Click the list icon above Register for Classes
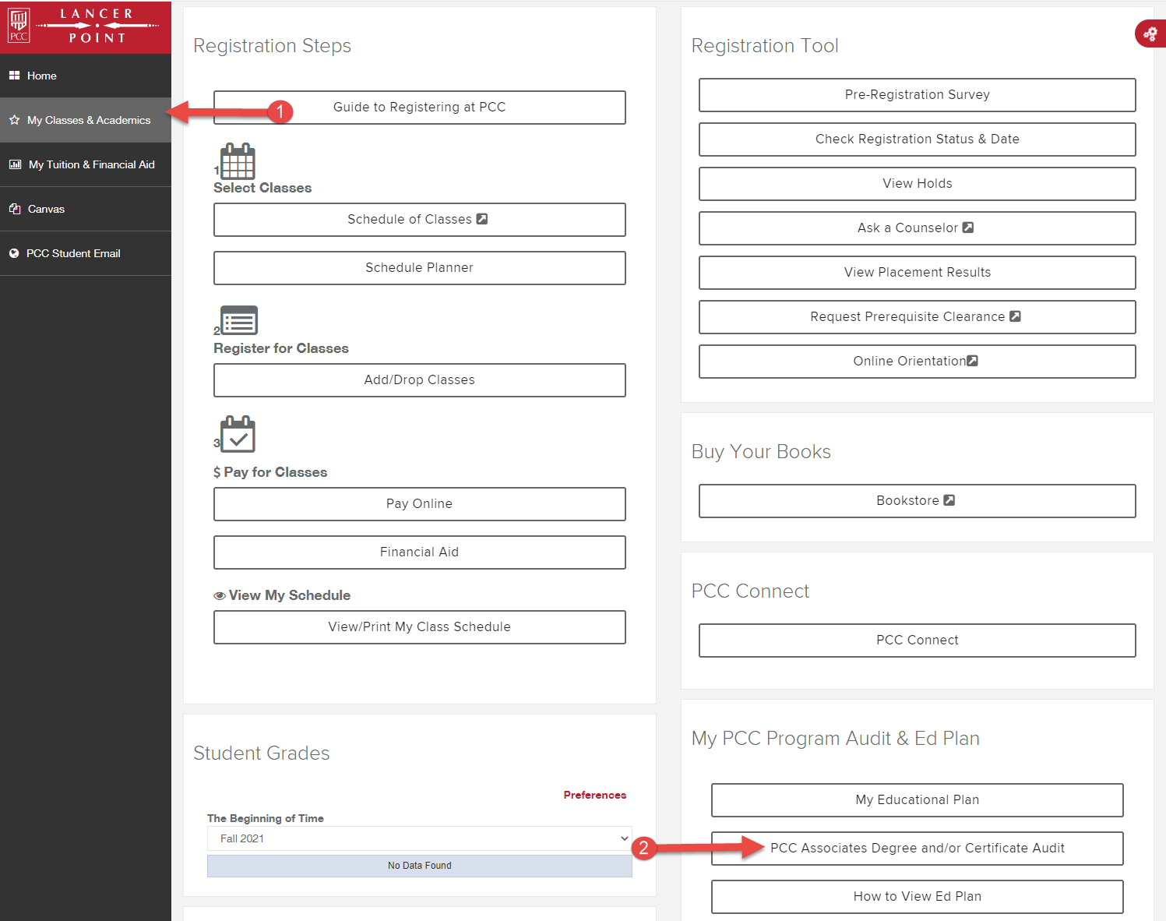 [238, 320]
